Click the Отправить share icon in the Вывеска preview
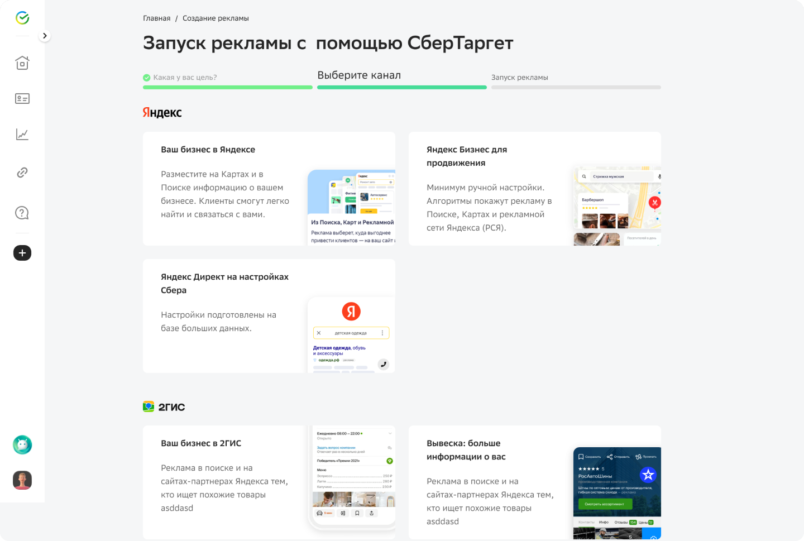This screenshot has width=804, height=541. (610, 457)
